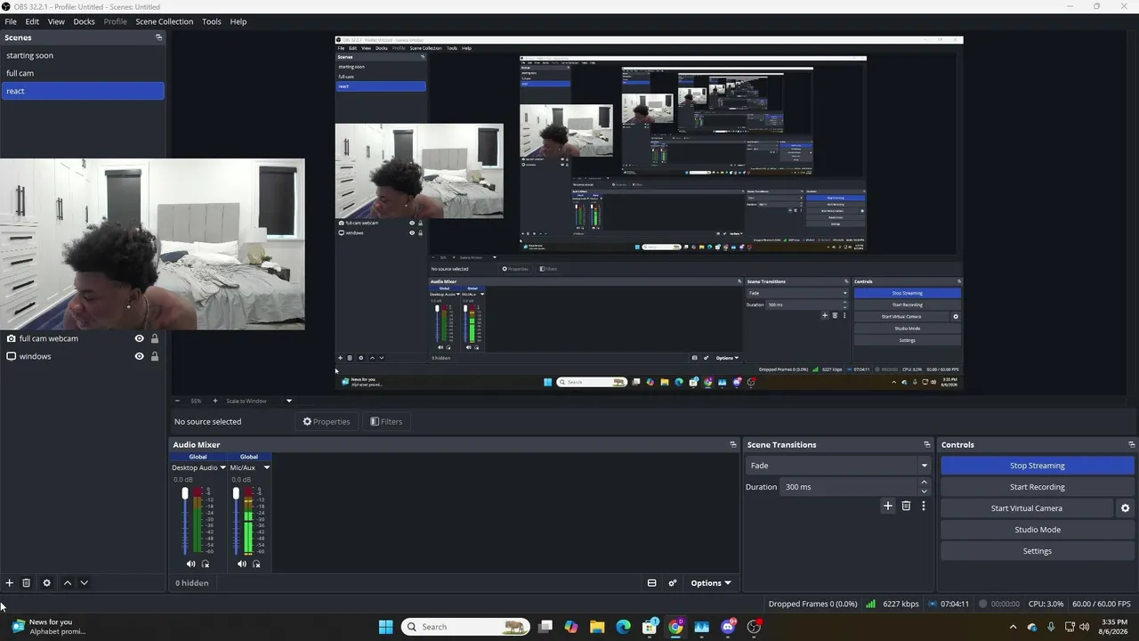Open the File menu
Image resolution: width=1139 pixels, height=641 pixels.
(x=11, y=21)
